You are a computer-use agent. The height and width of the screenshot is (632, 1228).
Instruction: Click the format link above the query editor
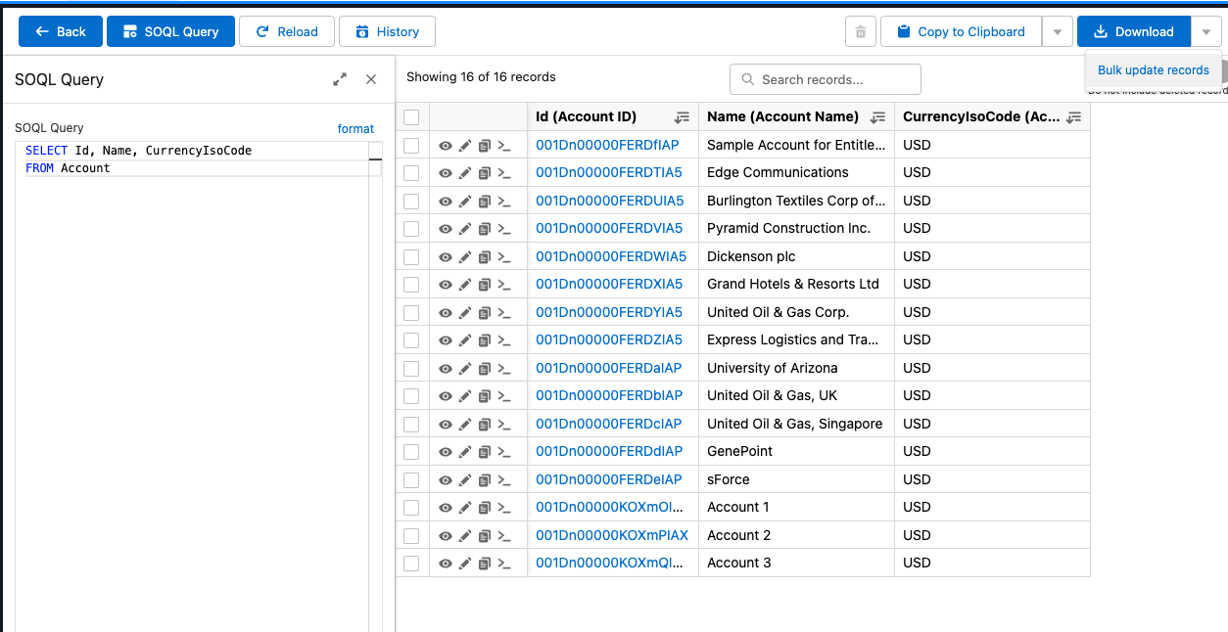coord(355,128)
